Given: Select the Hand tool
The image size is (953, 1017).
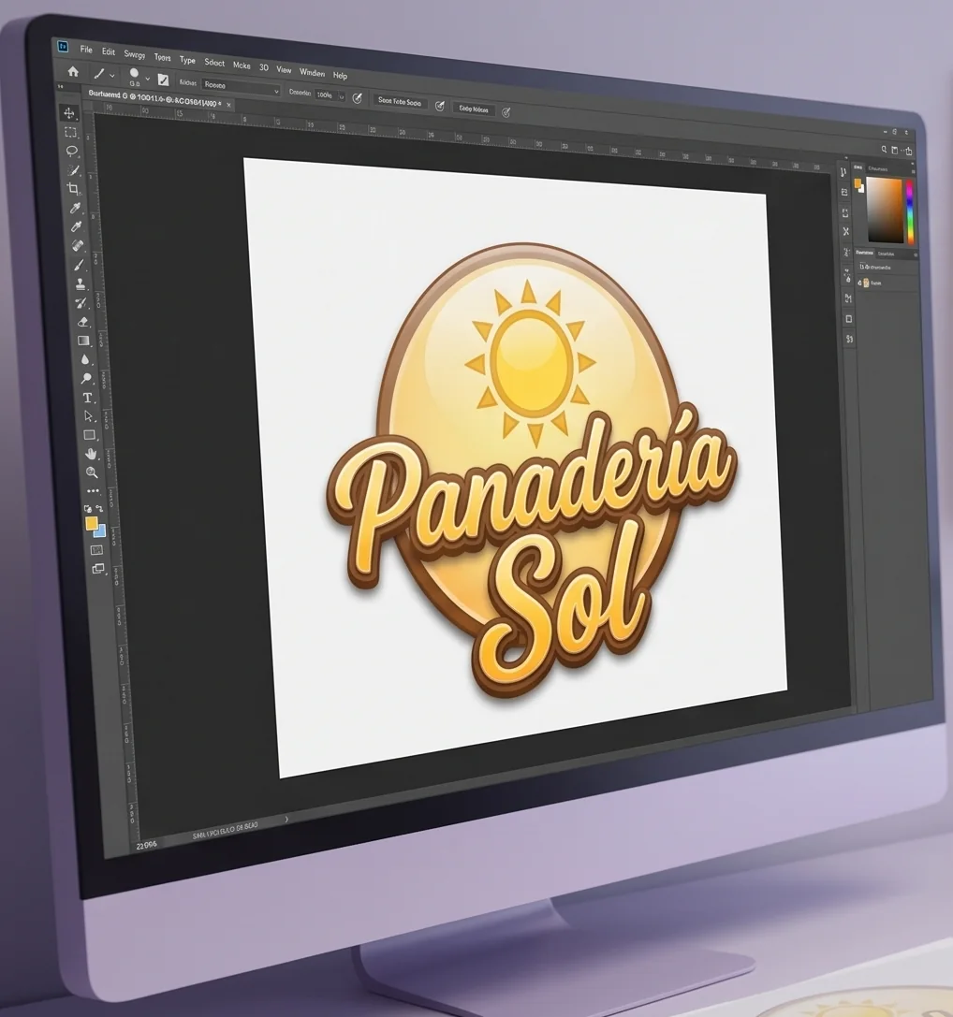Looking at the screenshot, I should (91, 454).
